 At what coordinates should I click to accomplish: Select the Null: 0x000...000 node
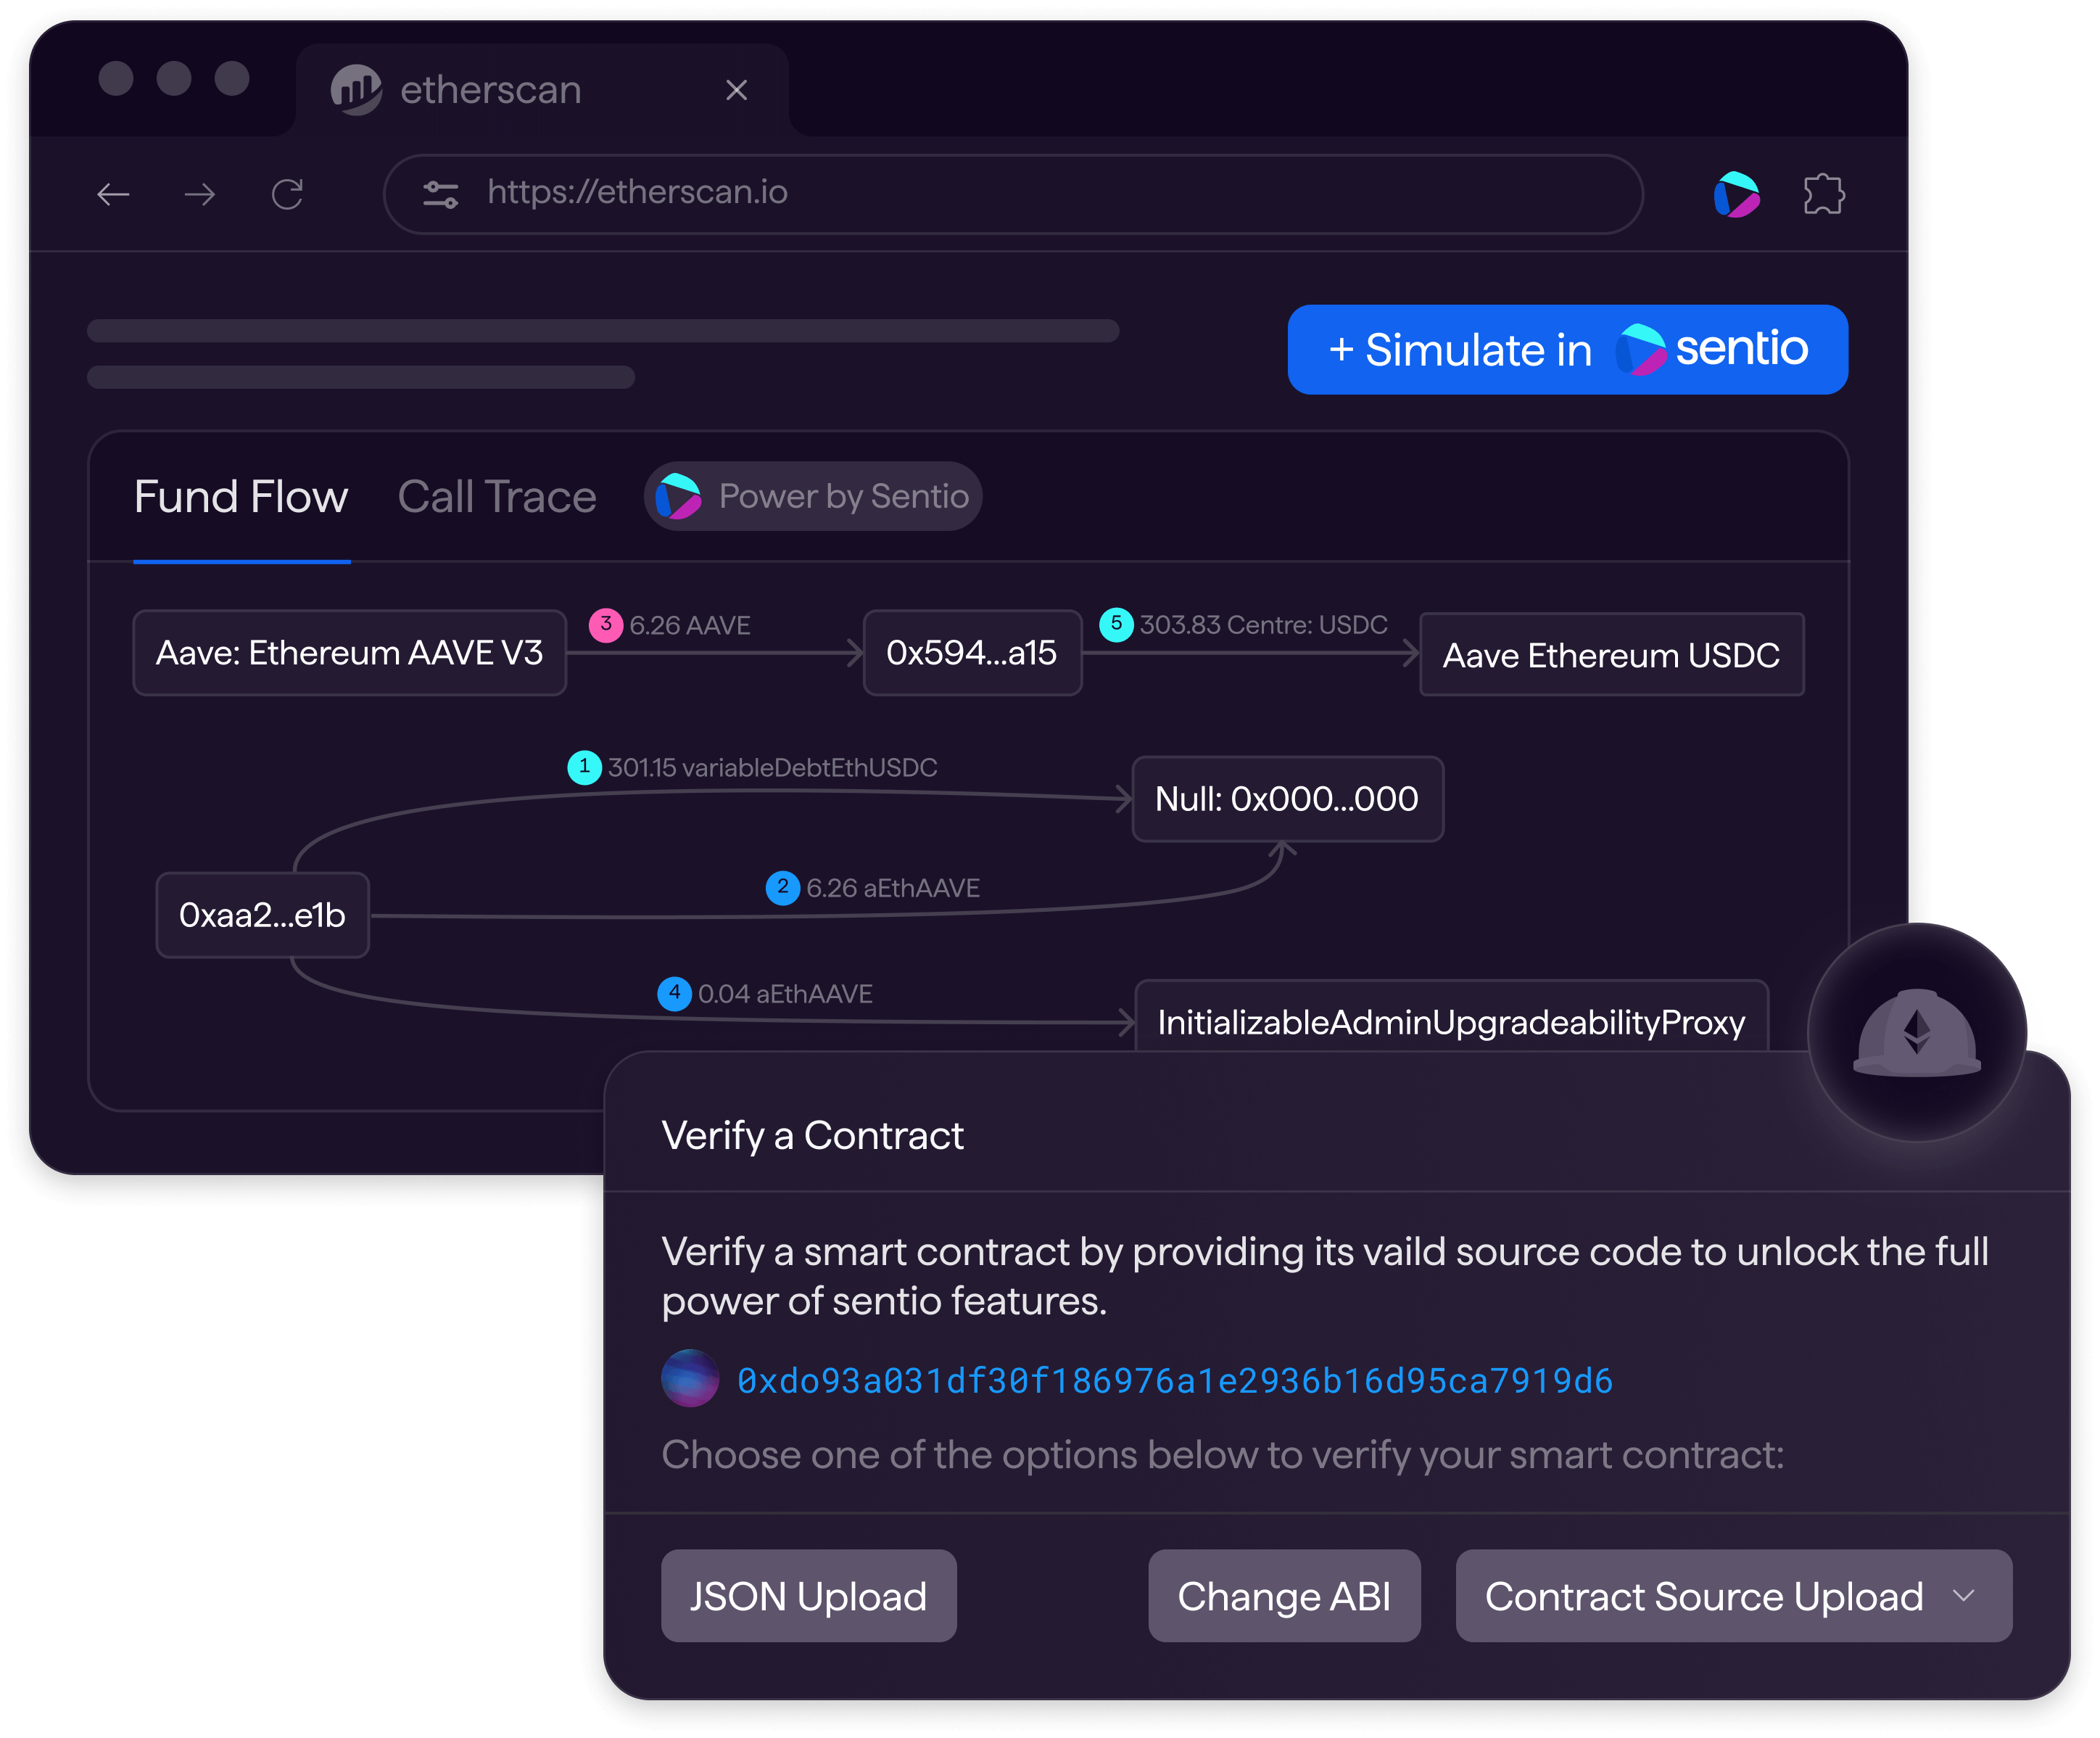(1288, 799)
